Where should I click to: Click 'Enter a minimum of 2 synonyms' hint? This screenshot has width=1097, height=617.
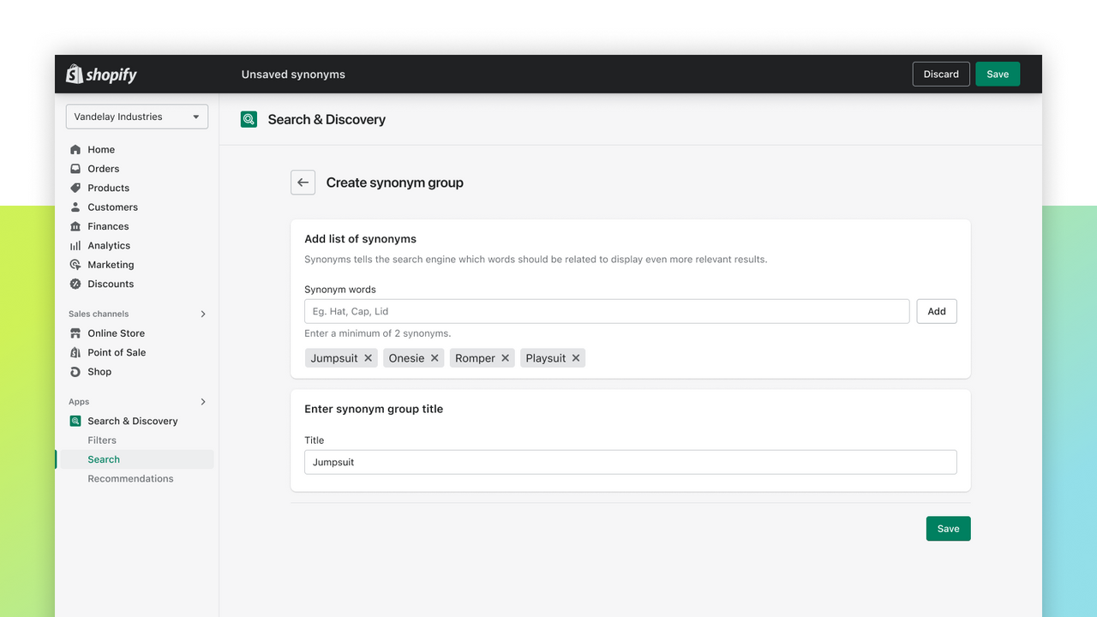click(378, 333)
